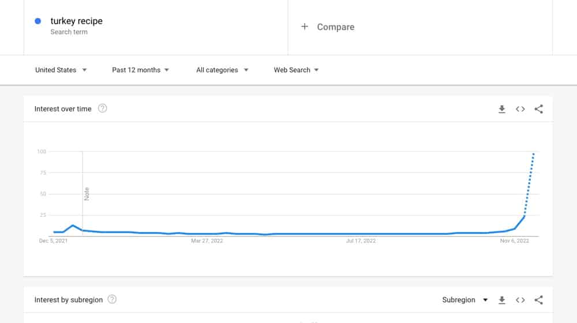Open the United States region dropdown
This screenshot has height=323, width=577.
(61, 70)
